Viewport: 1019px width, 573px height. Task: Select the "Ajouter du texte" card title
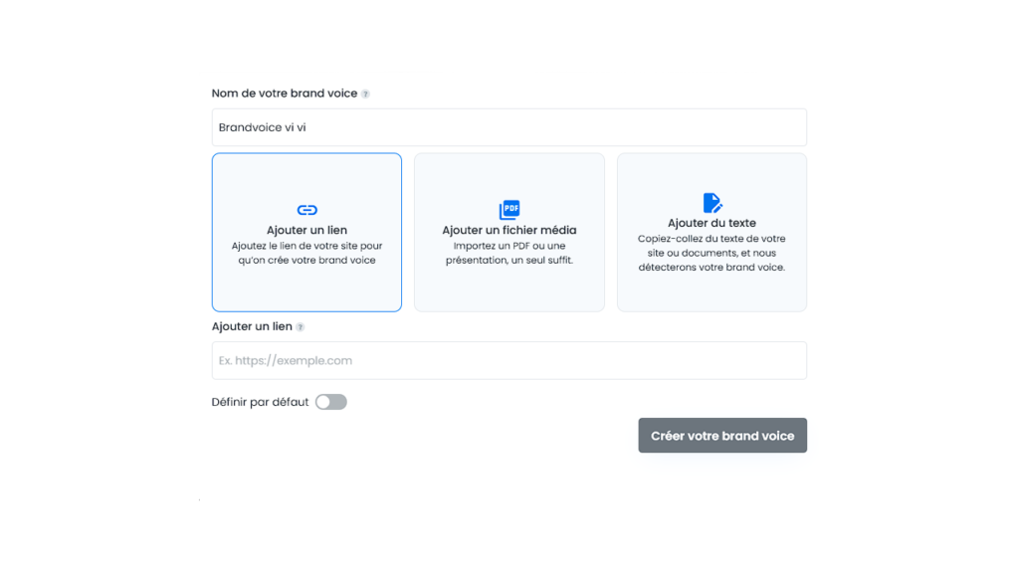[712, 223]
